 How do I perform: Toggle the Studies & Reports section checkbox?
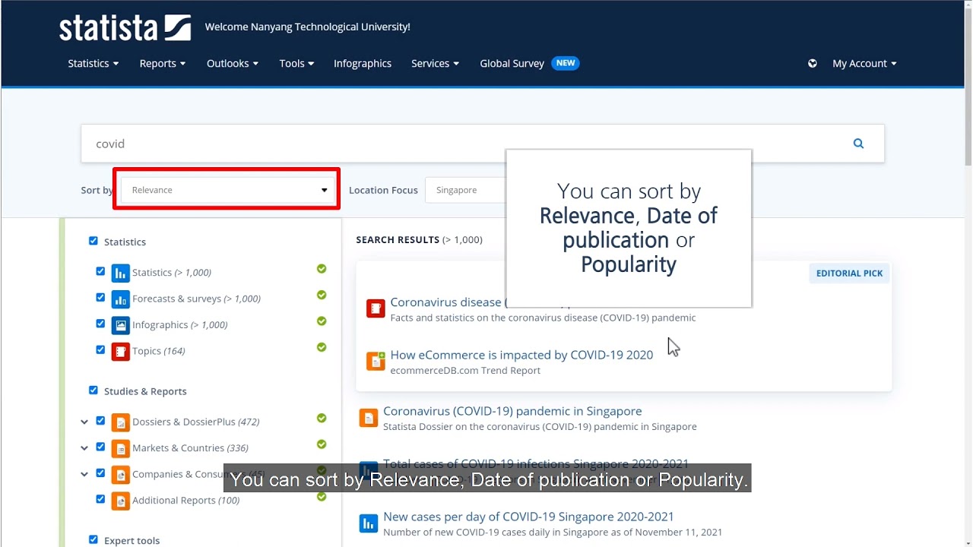coord(93,390)
